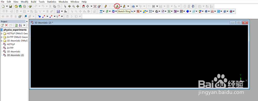Open the Edit menu
The width and height of the screenshot is (258, 101).
tap(9, 2)
